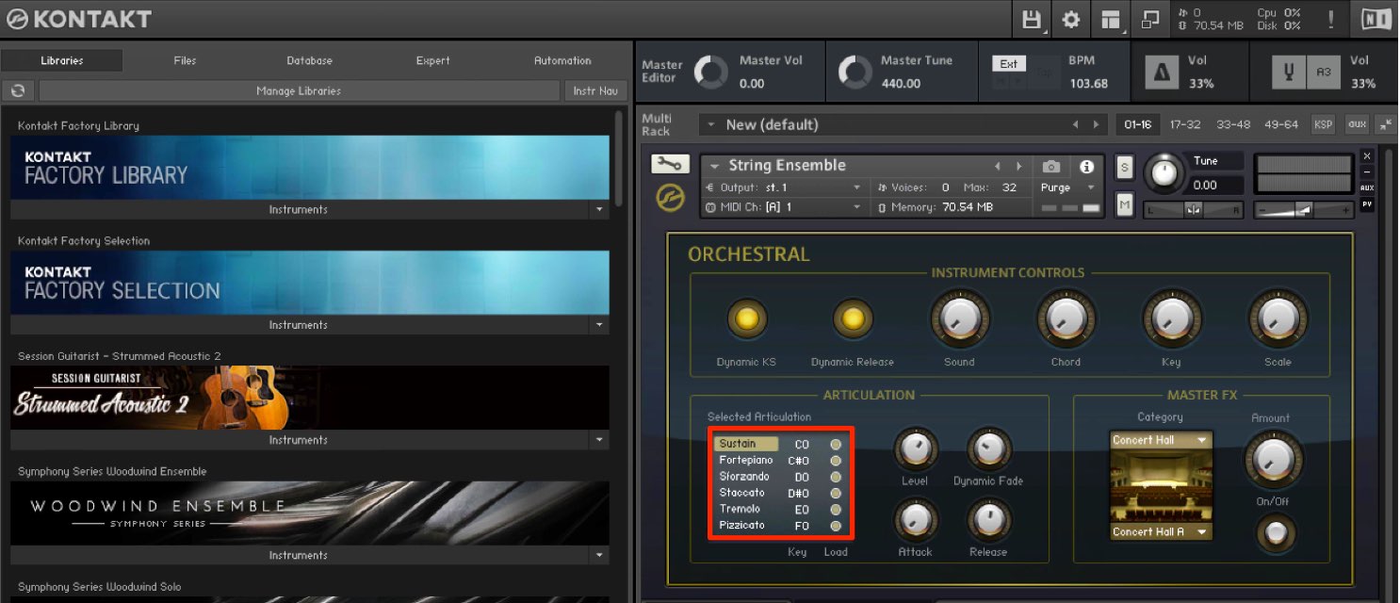Enable Ext sync button
The image size is (1400, 603).
[x=1008, y=64]
